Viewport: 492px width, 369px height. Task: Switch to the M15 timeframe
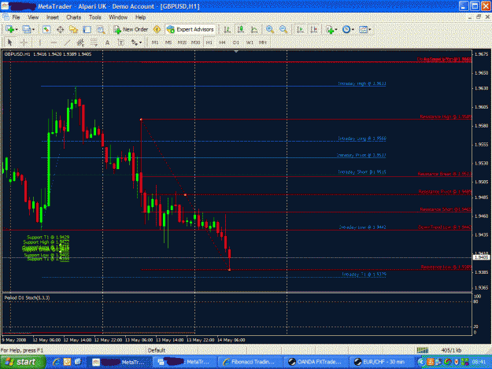point(182,42)
